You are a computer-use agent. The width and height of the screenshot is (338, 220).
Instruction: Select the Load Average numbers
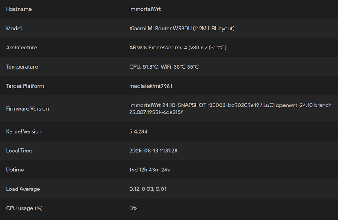coord(148,189)
